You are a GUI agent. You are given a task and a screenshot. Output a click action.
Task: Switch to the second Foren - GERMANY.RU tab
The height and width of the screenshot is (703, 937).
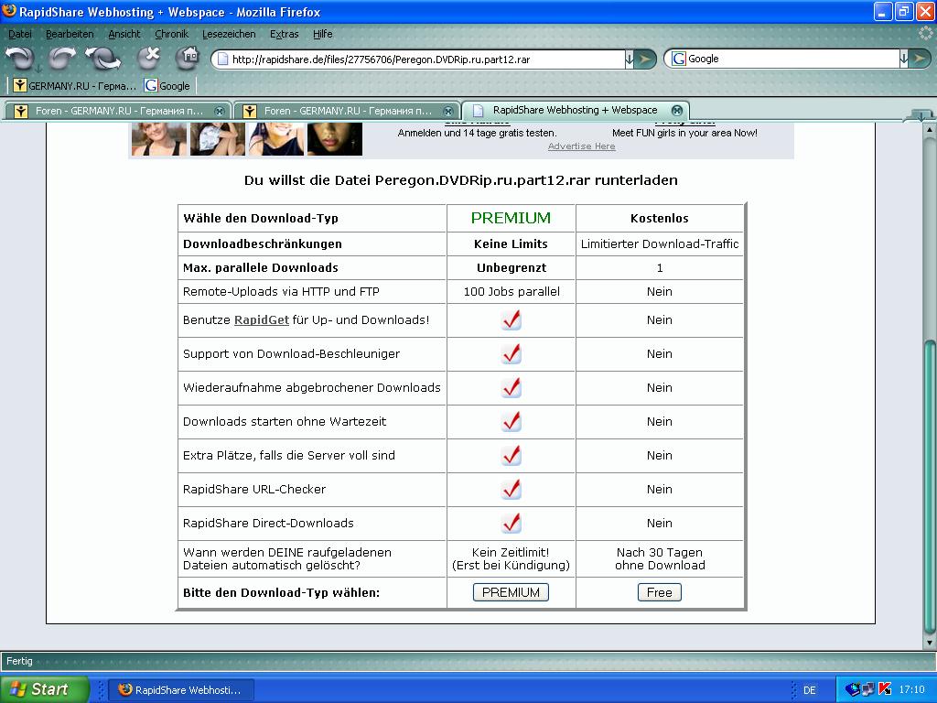(346, 111)
